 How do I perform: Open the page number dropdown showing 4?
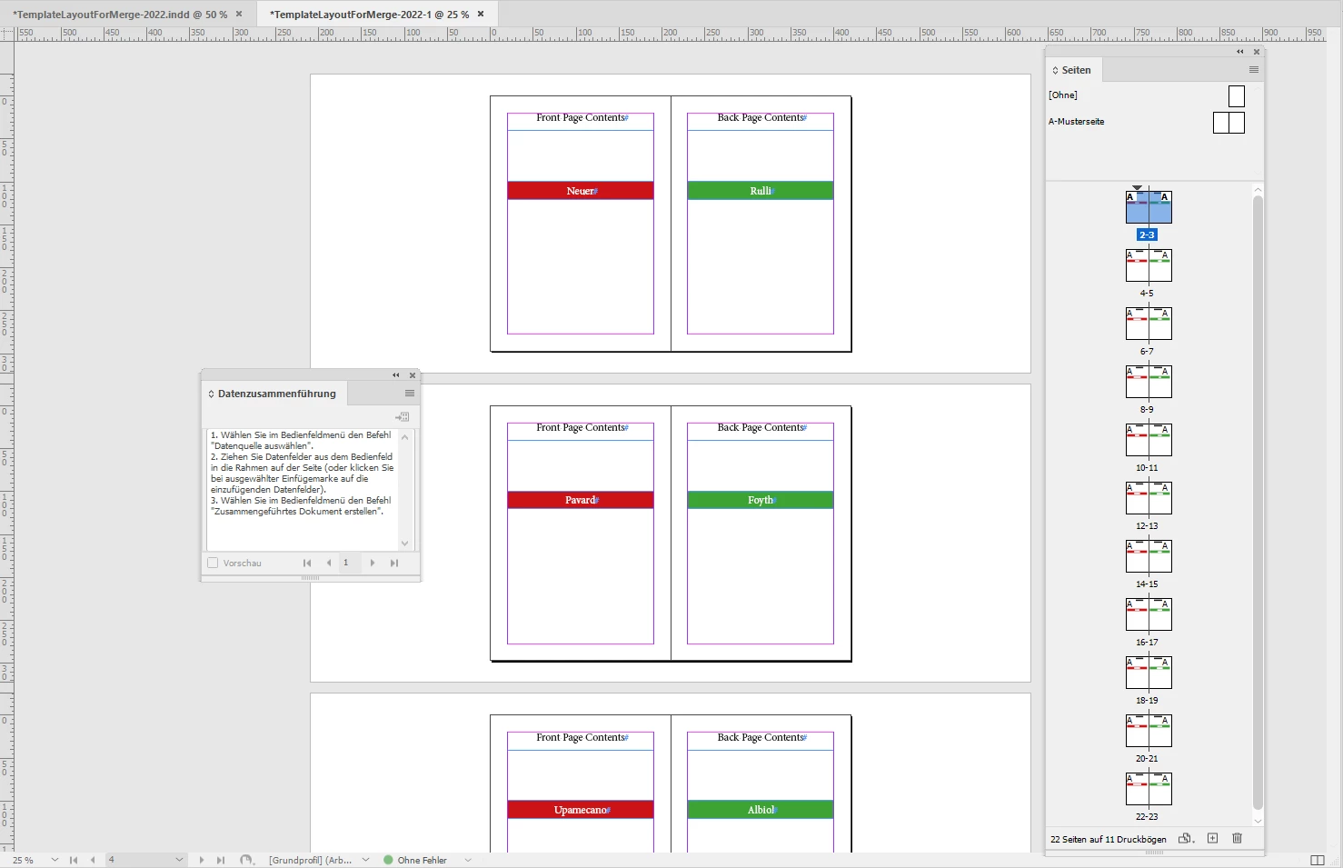(x=179, y=860)
